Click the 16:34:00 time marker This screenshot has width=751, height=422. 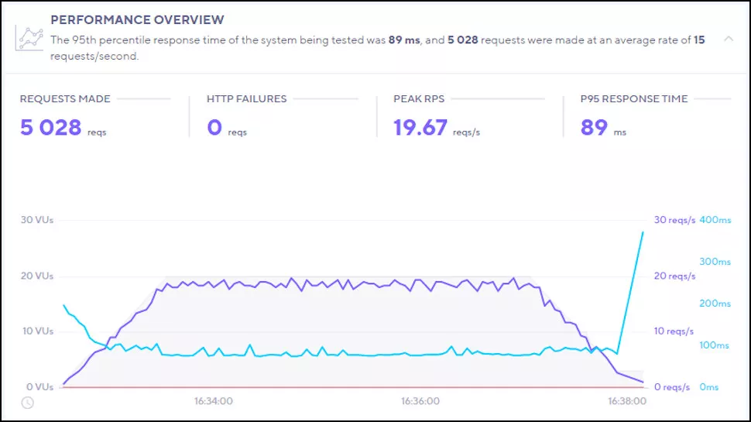[213, 401]
